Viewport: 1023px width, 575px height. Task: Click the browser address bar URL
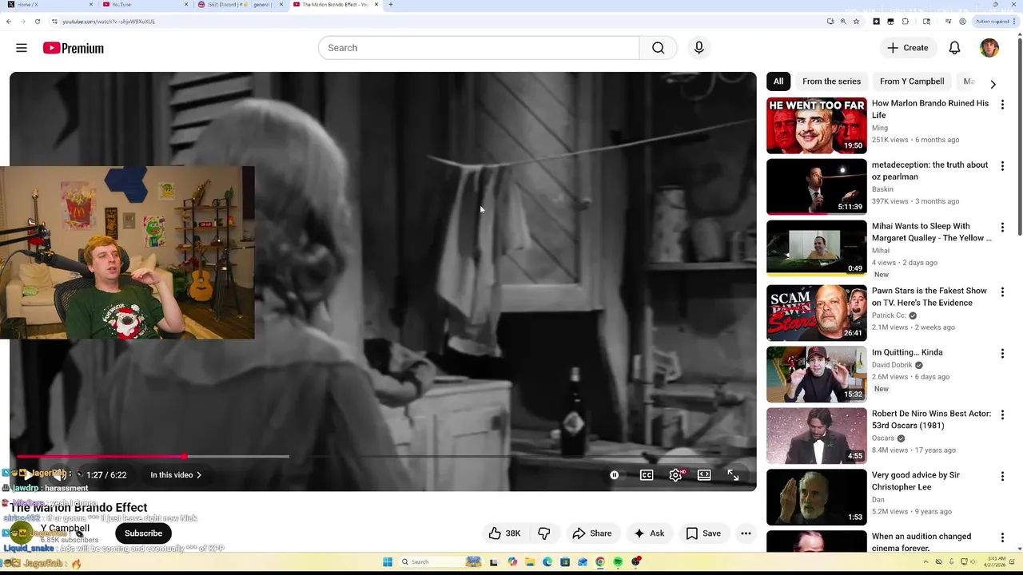(109, 22)
